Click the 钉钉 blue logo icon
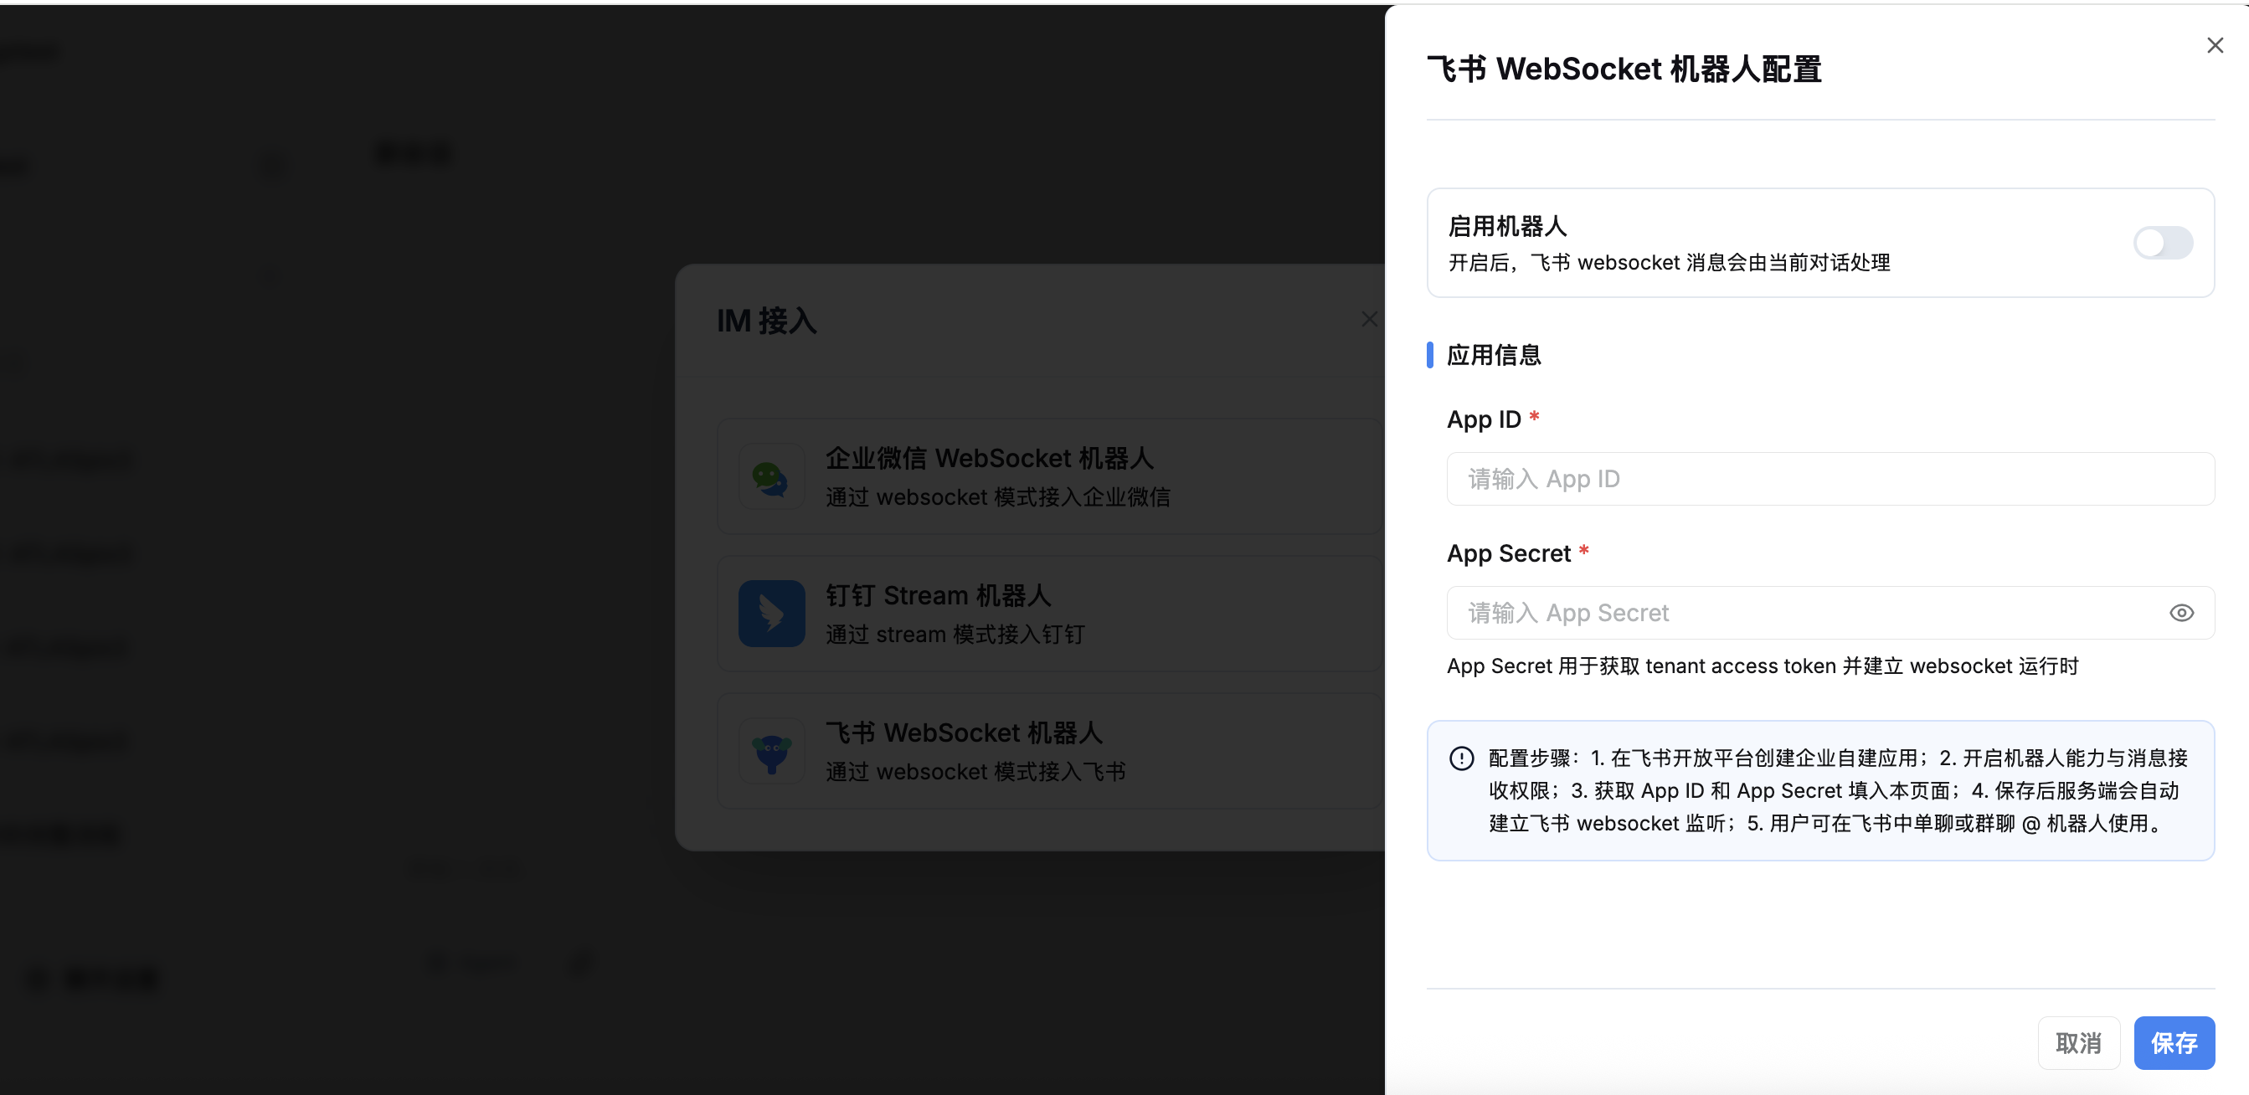Screen dimensions: 2249x1095 [771, 614]
